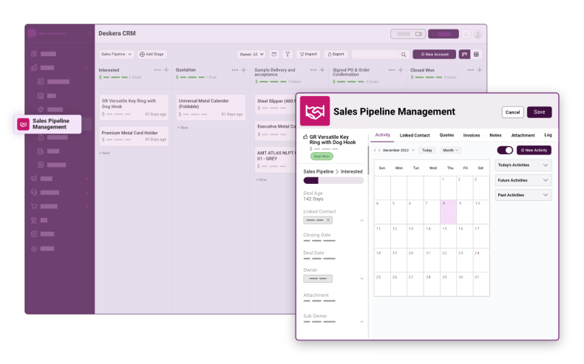This screenshot has width=584, height=364.
Task: Click the megaphone icon in sidebar
Action: [34, 179]
